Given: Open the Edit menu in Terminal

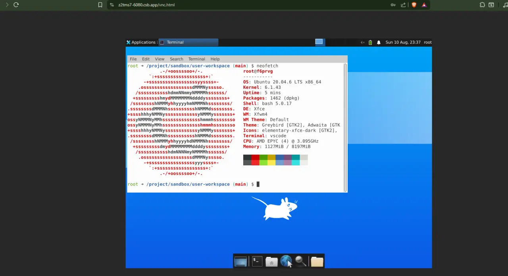Looking at the screenshot, I should point(146,59).
